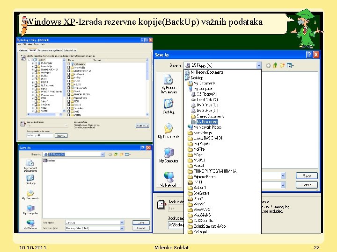
Task: Click Cancel button in large Save As dialog
Action: tap(307, 185)
